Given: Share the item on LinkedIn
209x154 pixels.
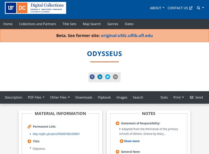Looking at the screenshot, I should pyautogui.click(x=100, y=77).
